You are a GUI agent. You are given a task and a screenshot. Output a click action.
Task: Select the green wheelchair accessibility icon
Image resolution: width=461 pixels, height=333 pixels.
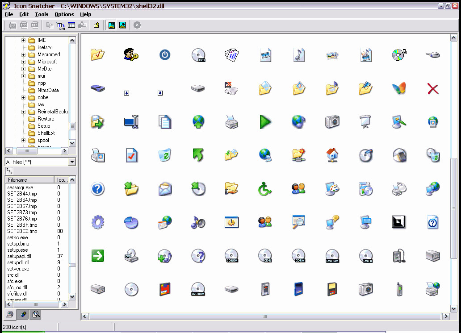pos(265,189)
